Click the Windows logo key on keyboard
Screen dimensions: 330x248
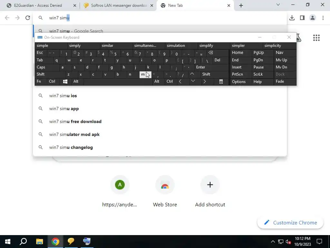pos(65,82)
